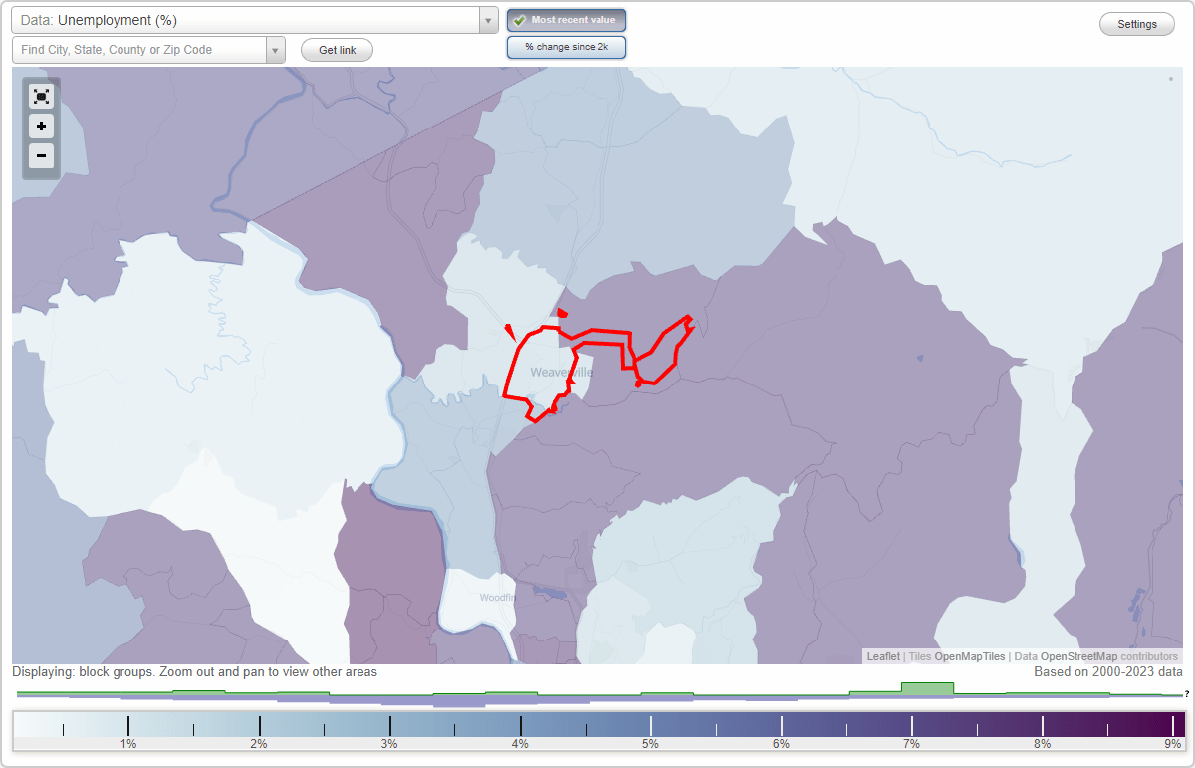Click the 3% mark on legend

click(389, 744)
